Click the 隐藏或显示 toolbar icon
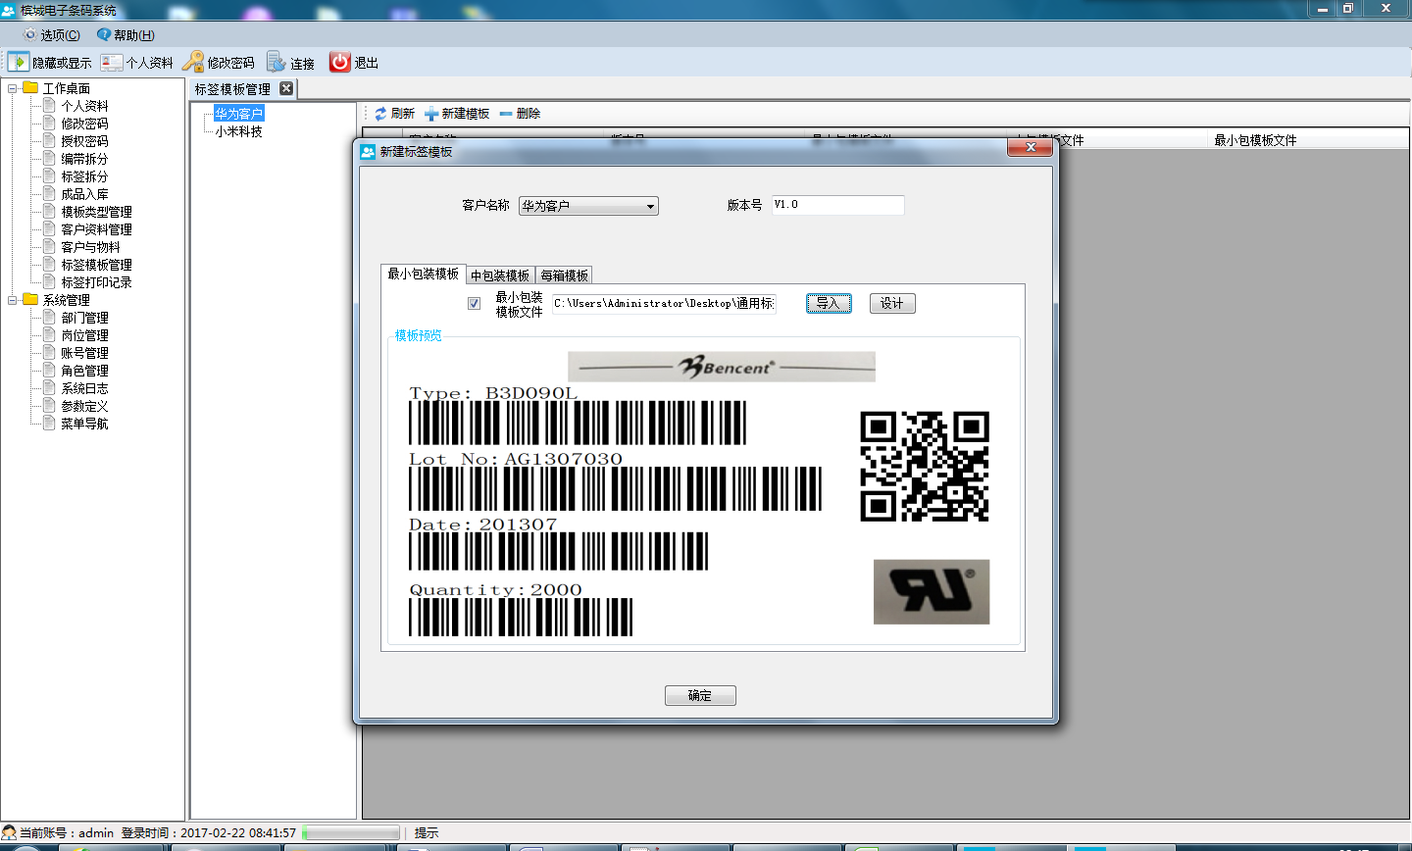 [19, 62]
